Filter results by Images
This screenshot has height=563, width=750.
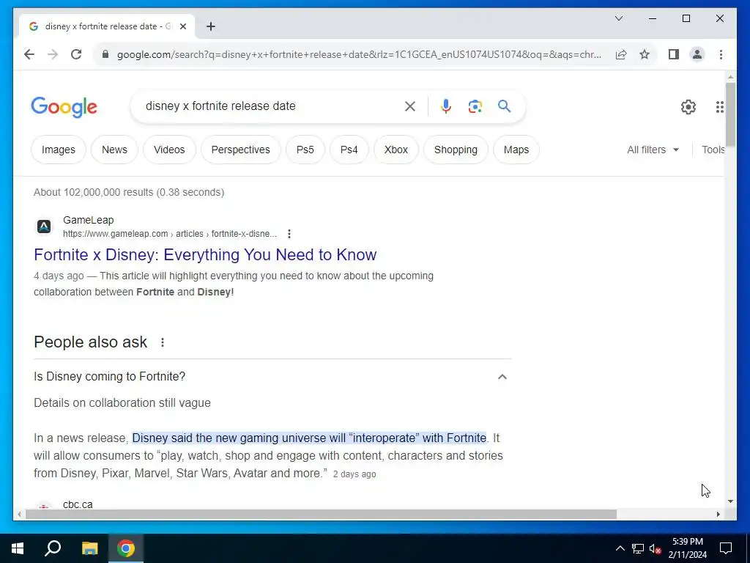[x=59, y=150]
